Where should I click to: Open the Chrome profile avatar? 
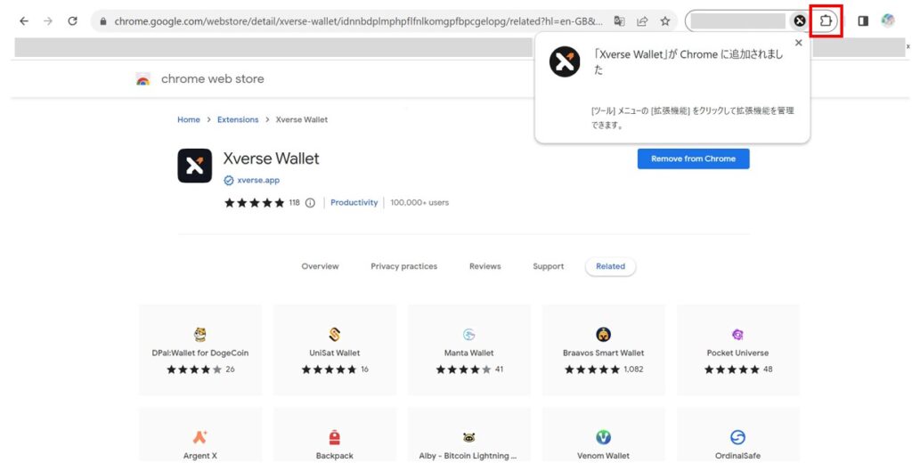[888, 21]
